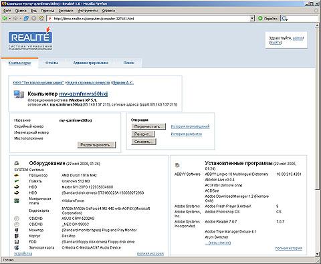The height and width of the screenshot is (264, 321).
Task: Click the Процессор row icon
Action: pos(17,176)
